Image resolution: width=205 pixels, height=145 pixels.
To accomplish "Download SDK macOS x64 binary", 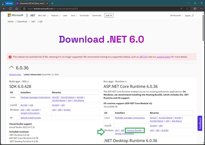I will coord(63,105).
